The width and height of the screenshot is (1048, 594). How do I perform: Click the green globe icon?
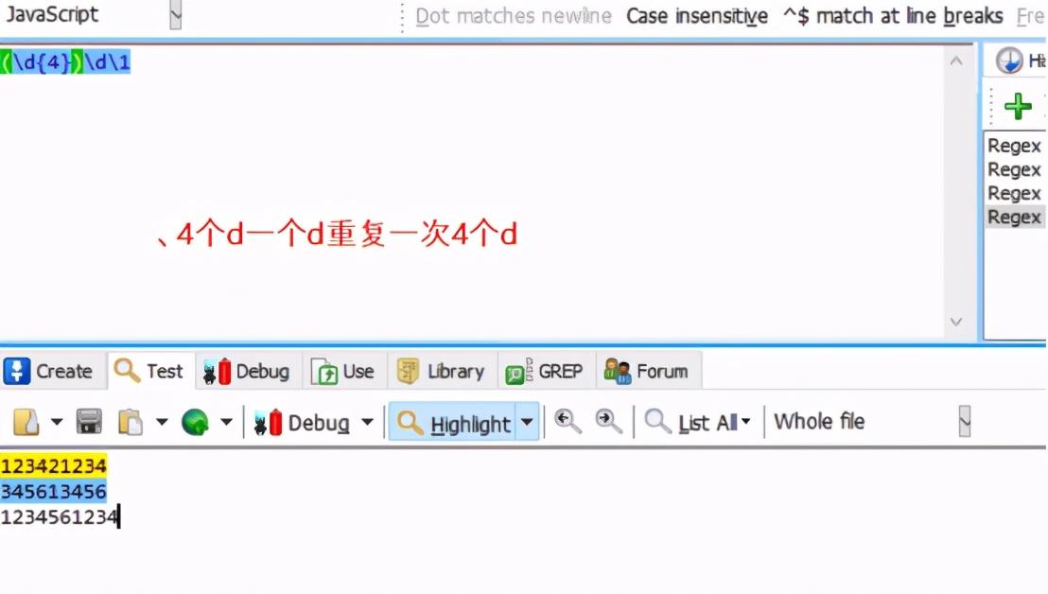pos(195,422)
